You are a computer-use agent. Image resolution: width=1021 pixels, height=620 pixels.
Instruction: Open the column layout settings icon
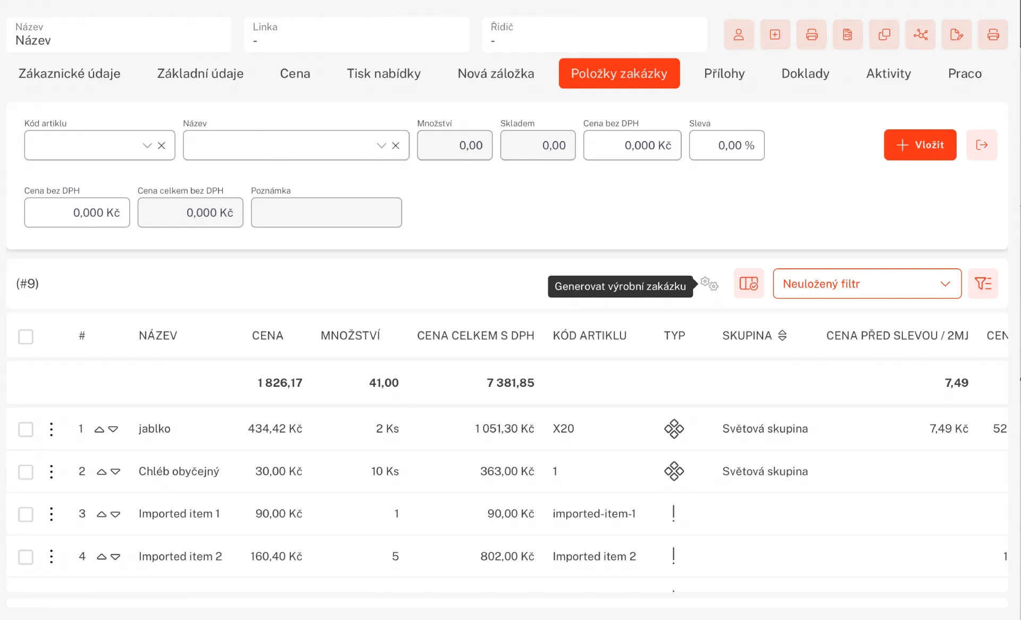point(749,284)
